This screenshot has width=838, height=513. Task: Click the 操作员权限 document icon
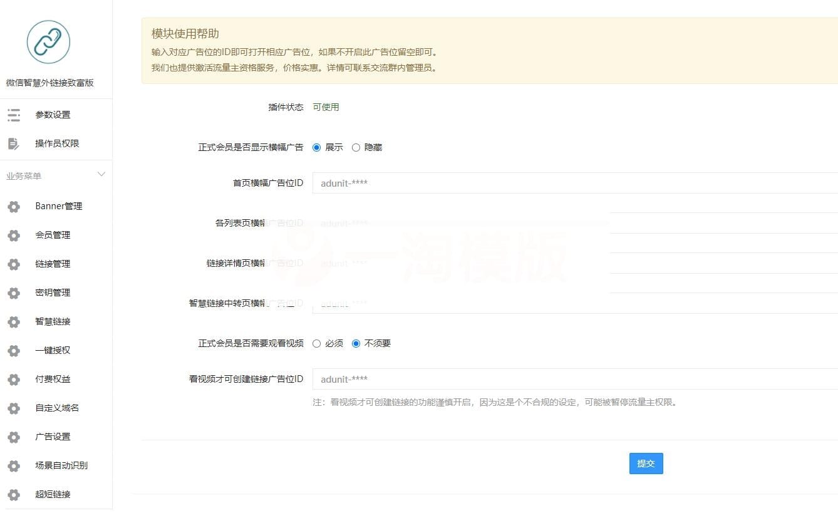[x=13, y=143]
